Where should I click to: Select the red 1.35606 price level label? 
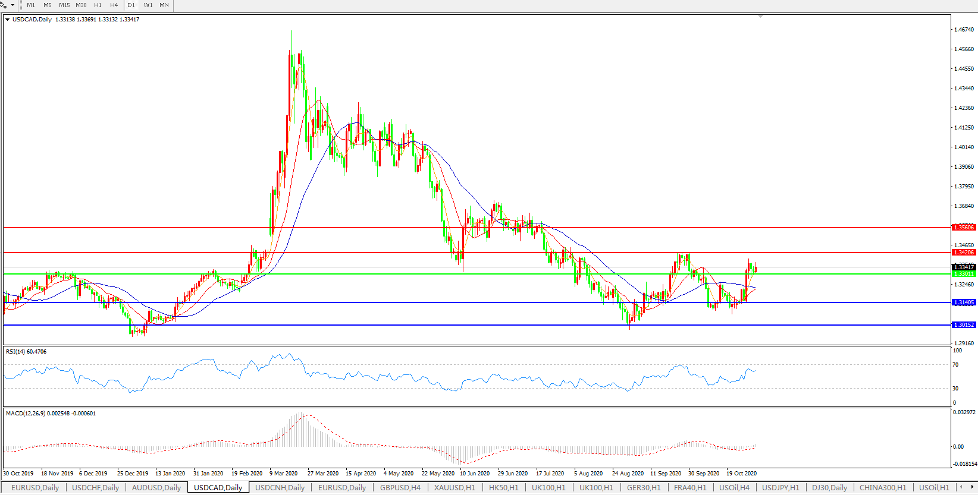(x=964, y=228)
